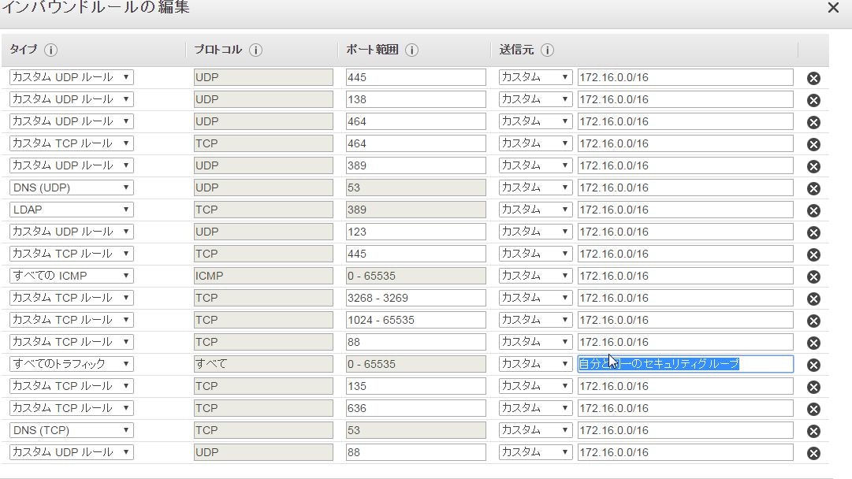This screenshot has height=479, width=852.
Task: Click source CIDR field of TCP 88 rule
Action: [x=685, y=342]
